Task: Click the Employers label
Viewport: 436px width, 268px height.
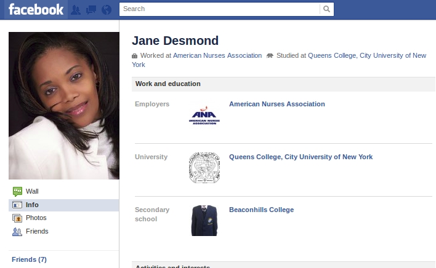Action: coord(152,104)
